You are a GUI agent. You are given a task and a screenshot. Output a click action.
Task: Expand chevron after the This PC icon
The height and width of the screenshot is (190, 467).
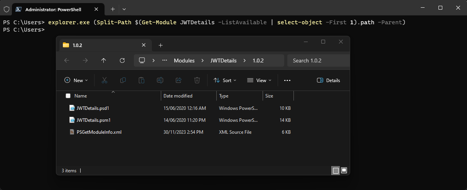coord(153,61)
